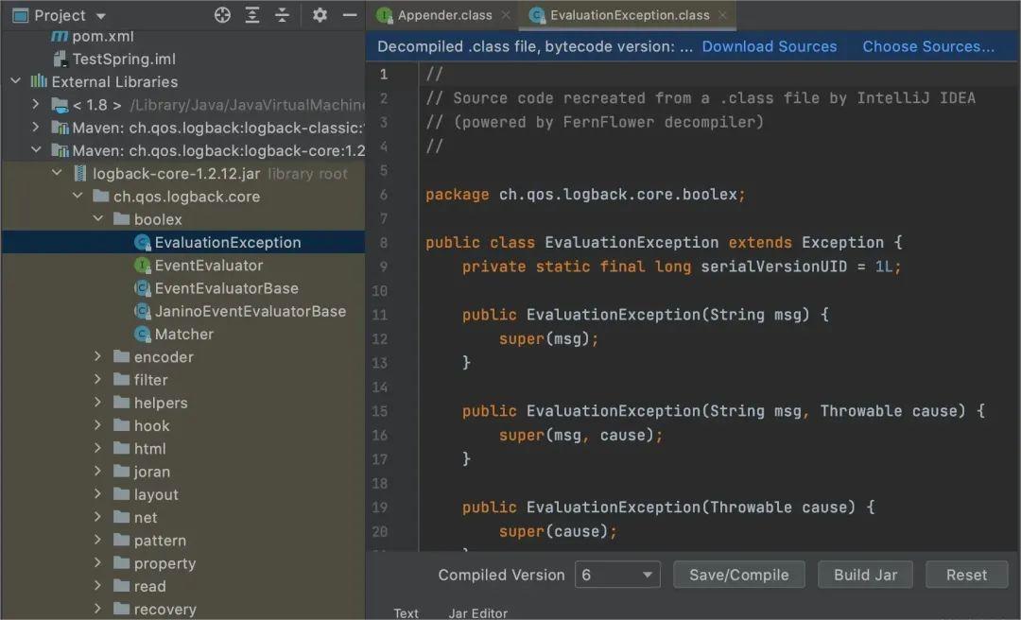Click package name ch.qos.logback.core.boolex in code
1021x620 pixels.
coord(617,194)
